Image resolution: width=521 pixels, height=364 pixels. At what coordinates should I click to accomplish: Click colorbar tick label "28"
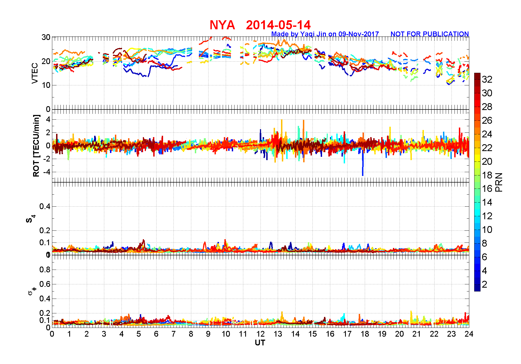(487, 107)
